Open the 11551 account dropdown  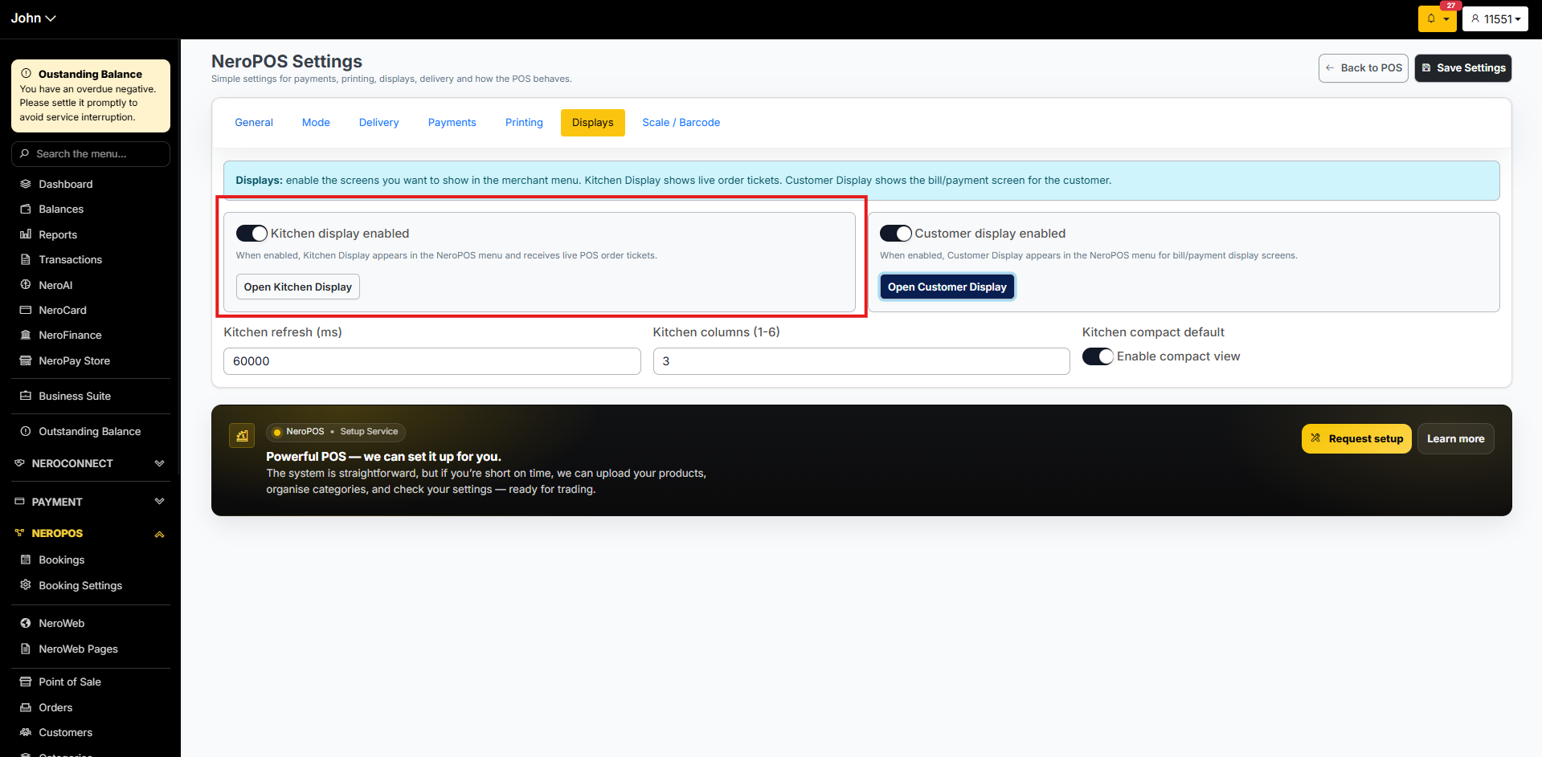(1495, 18)
